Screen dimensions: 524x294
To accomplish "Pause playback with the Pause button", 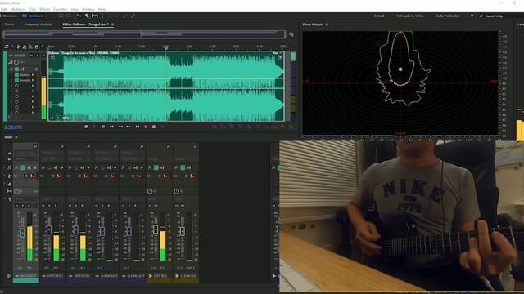I will 103,127.
